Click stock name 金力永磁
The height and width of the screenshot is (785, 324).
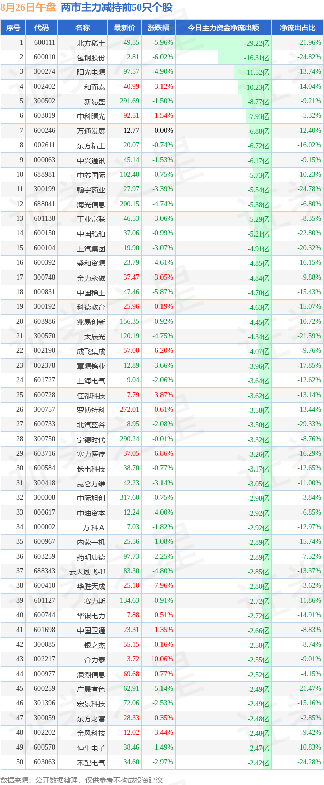(x=91, y=278)
